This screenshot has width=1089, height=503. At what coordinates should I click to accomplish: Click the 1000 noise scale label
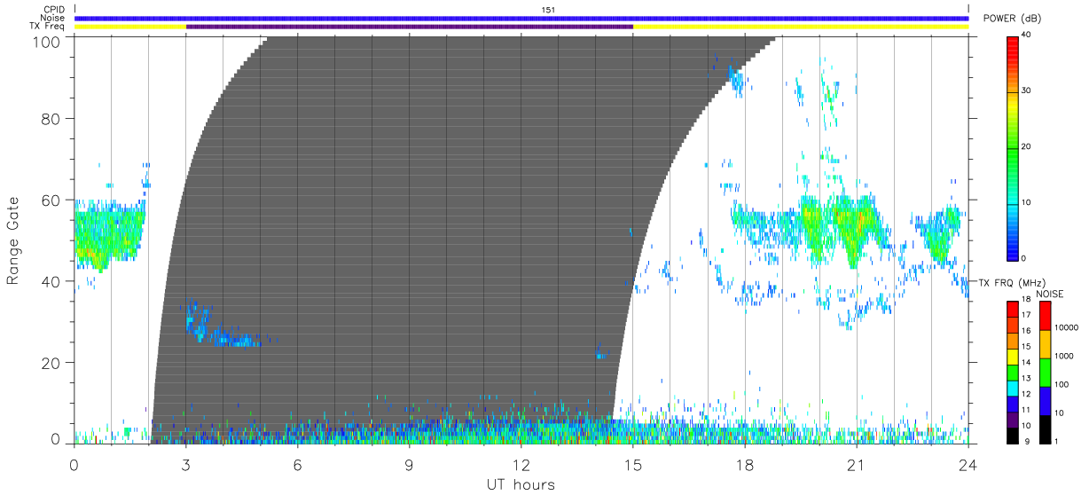pyautogui.click(x=1063, y=356)
